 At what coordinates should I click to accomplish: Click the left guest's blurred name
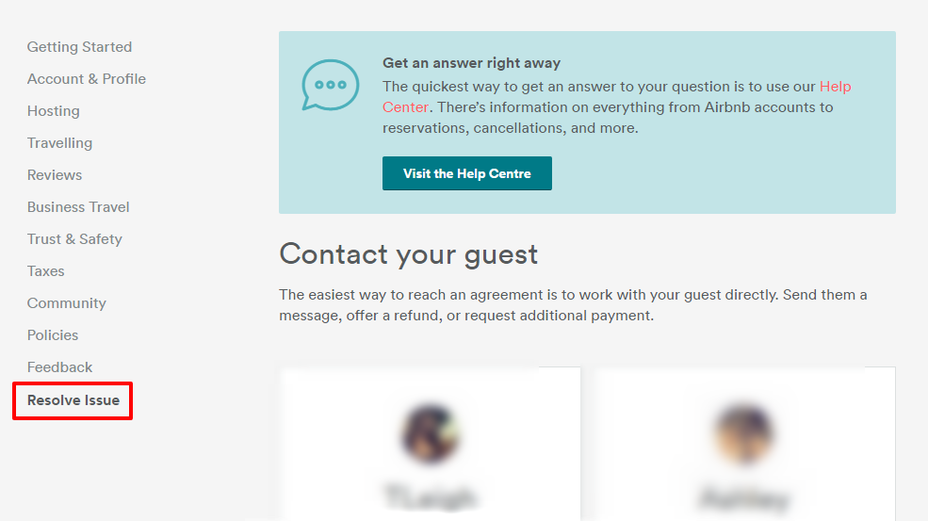point(431,497)
